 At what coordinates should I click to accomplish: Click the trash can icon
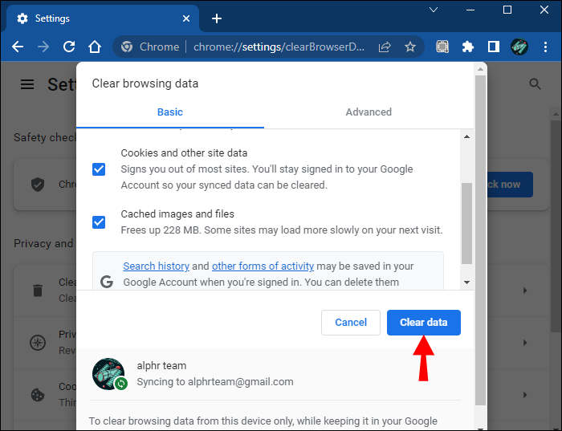[38, 291]
